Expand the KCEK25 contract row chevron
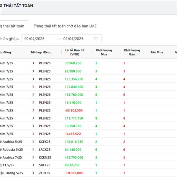 click(33, 142)
